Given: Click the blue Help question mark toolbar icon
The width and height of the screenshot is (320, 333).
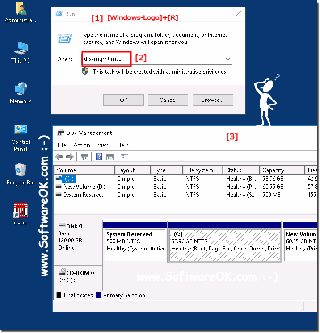Looking at the screenshot, I should [x=99, y=157].
